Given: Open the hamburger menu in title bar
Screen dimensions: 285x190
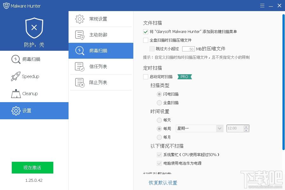Looking at the screenshot, I should click(262, 5).
